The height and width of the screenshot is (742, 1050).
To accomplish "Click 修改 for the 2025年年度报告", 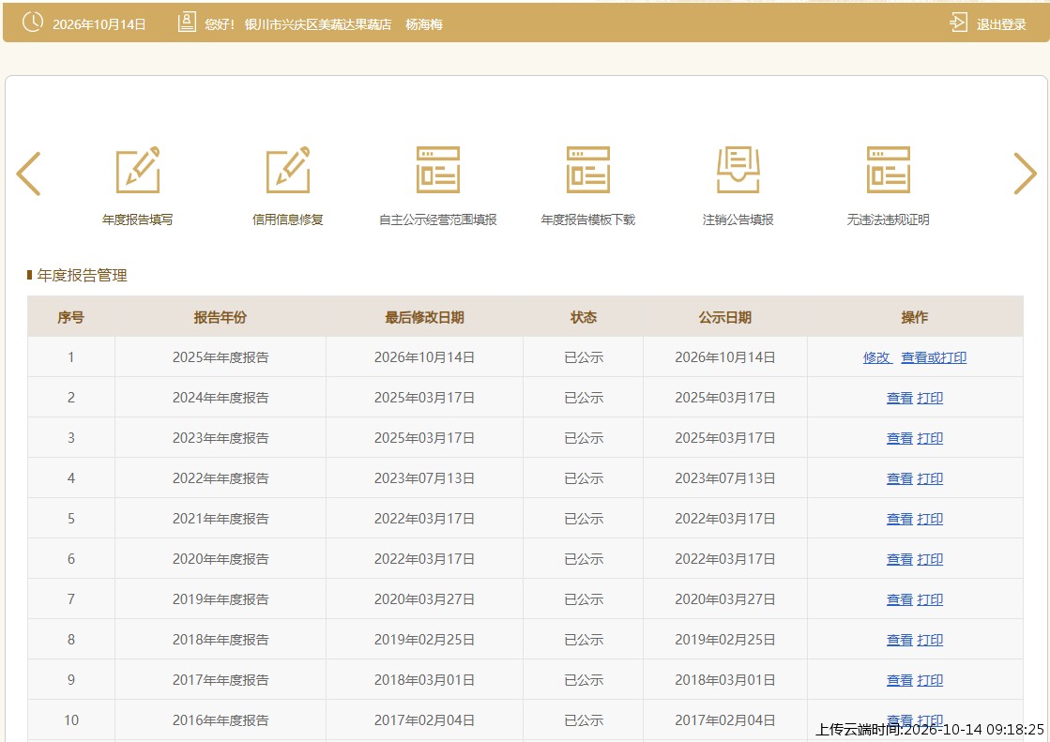I will click(x=877, y=357).
